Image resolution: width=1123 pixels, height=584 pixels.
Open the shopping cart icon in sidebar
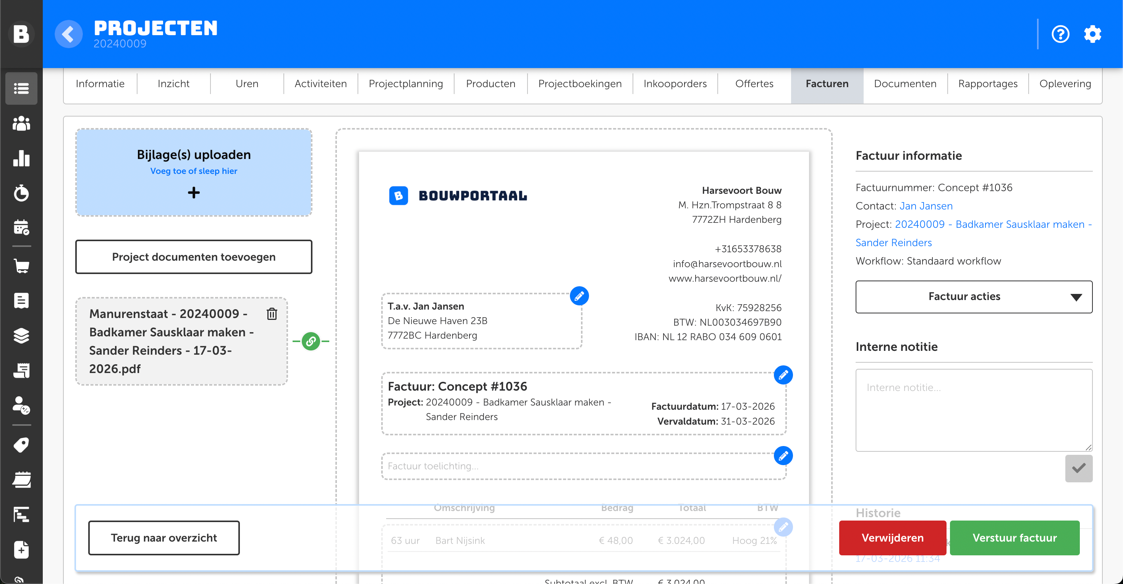pos(21,266)
